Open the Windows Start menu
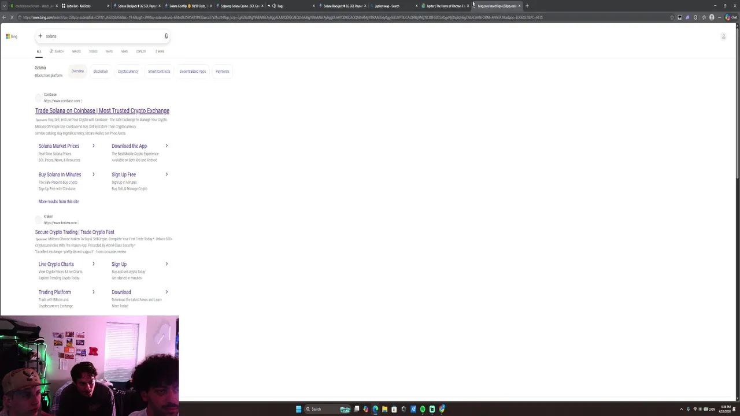 tap(298, 409)
